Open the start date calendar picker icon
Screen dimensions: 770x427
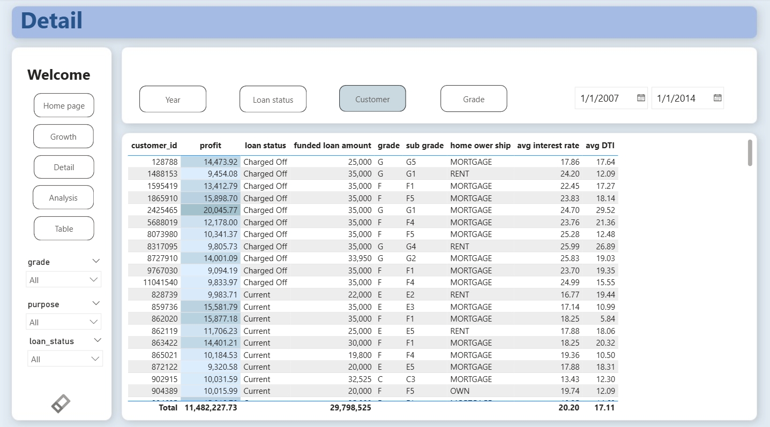point(641,98)
